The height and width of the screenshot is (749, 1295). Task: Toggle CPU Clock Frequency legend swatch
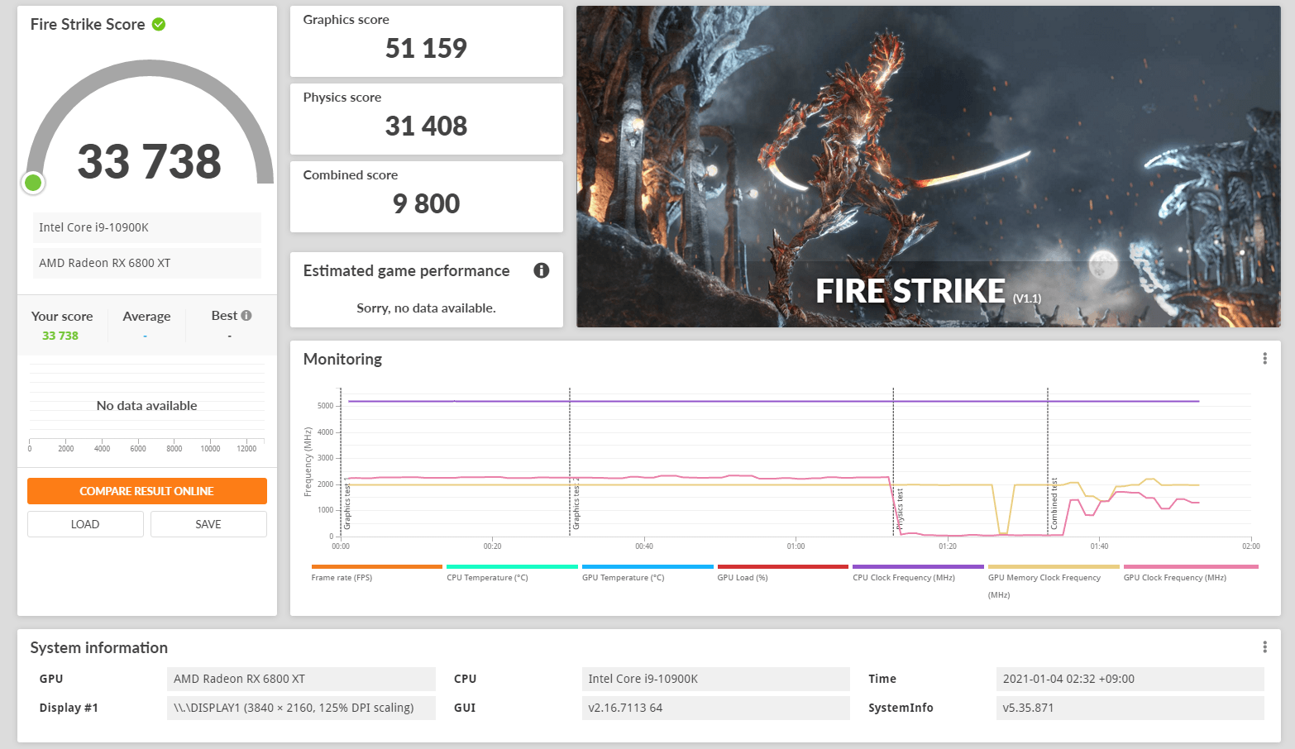click(x=918, y=566)
